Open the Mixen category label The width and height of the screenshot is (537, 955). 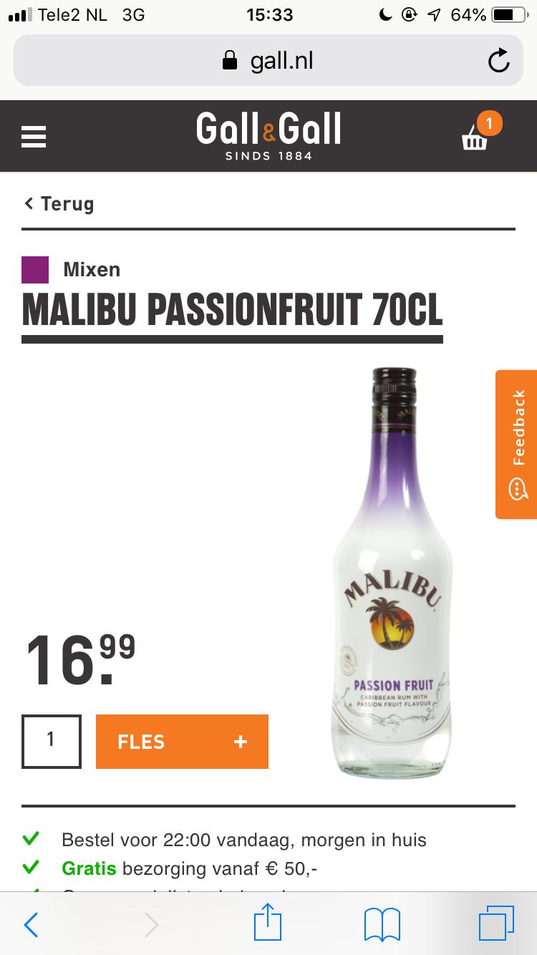tap(92, 270)
